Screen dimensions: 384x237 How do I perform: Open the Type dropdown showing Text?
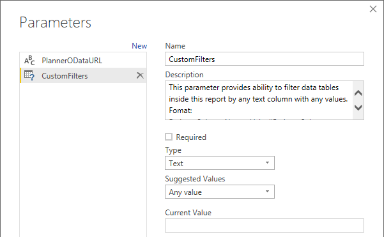(x=220, y=163)
